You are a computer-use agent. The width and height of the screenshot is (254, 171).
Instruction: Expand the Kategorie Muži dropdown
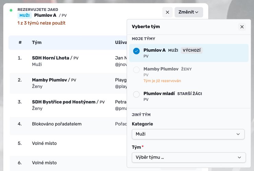tap(188, 134)
